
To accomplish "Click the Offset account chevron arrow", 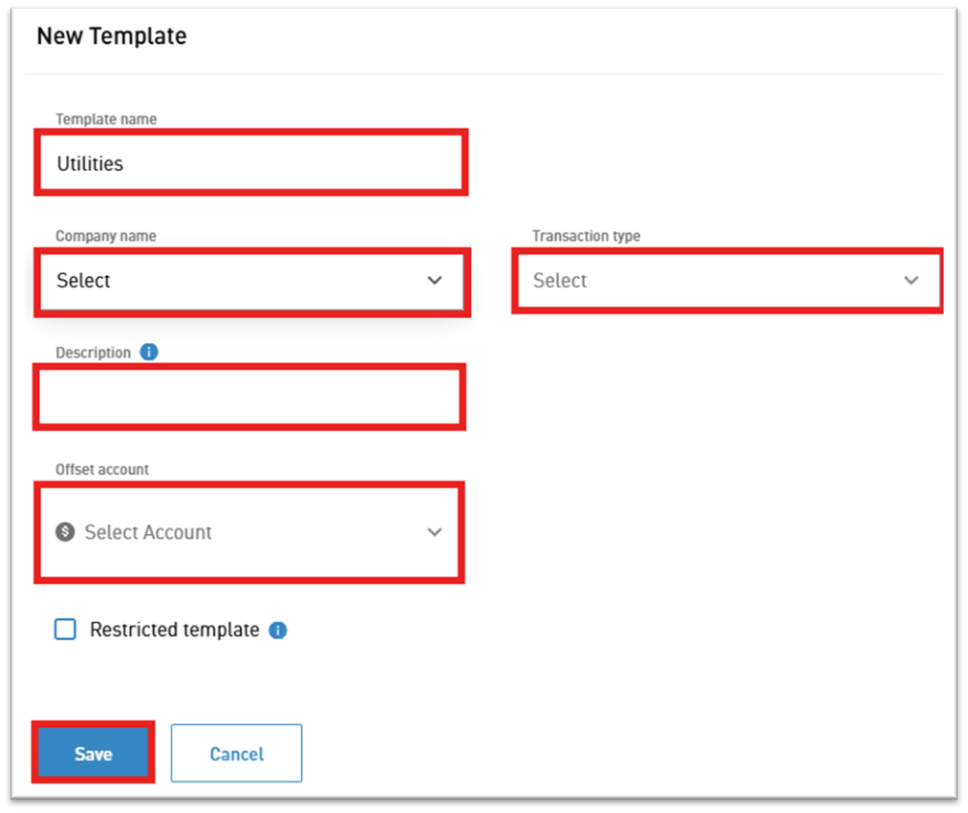I will [x=435, y=532].
